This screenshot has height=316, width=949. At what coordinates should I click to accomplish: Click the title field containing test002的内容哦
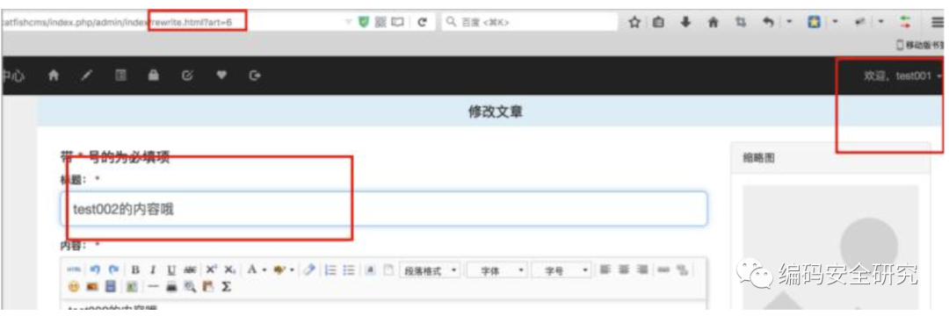[x=384, y=209]
